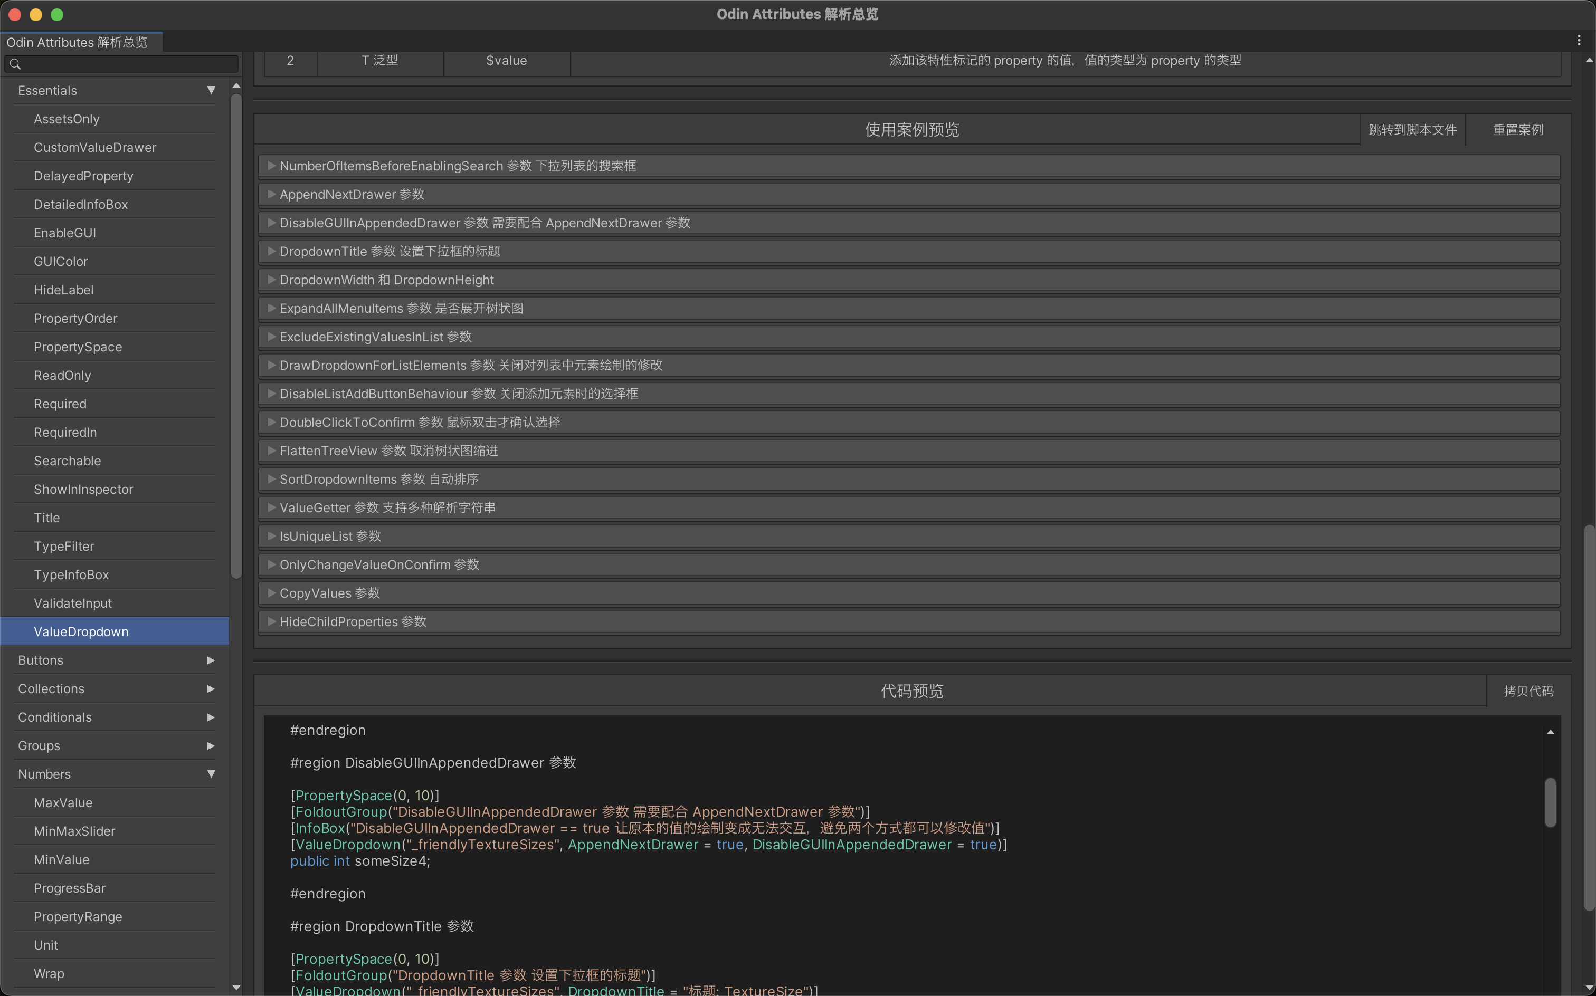Expand SortDropdownItems 参数 foldout
Image resolution: width=1596 pixels, height=996 pixels.
click(909, 479)
